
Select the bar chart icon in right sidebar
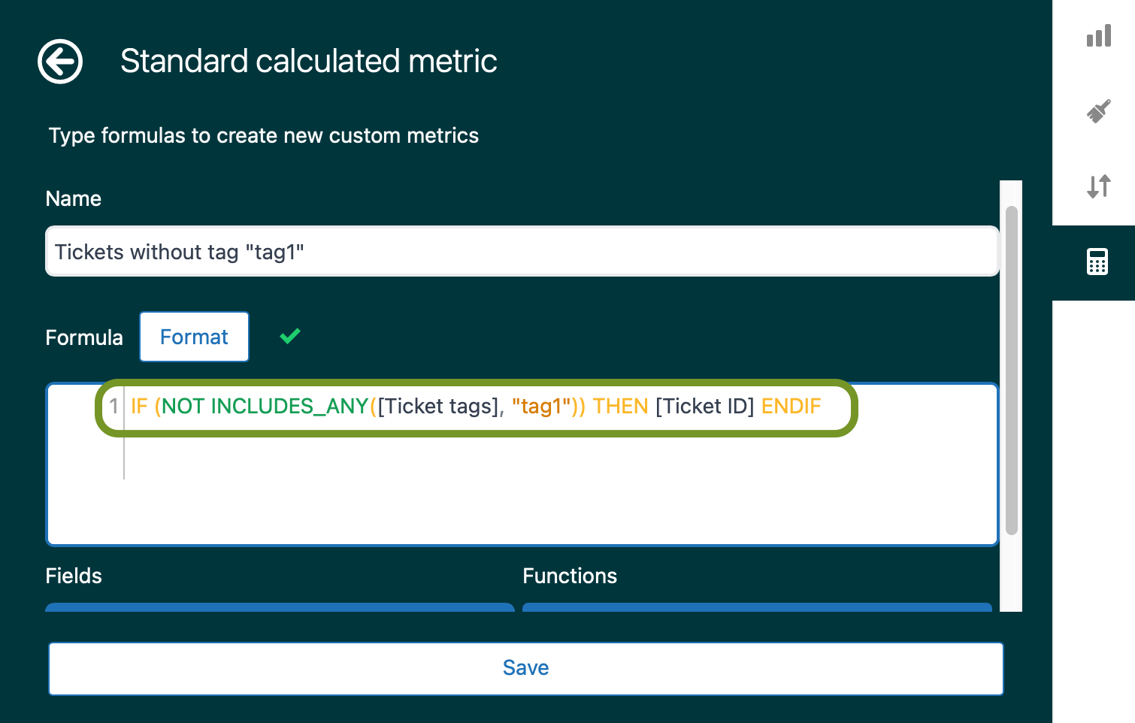[x=1098, y=35]
